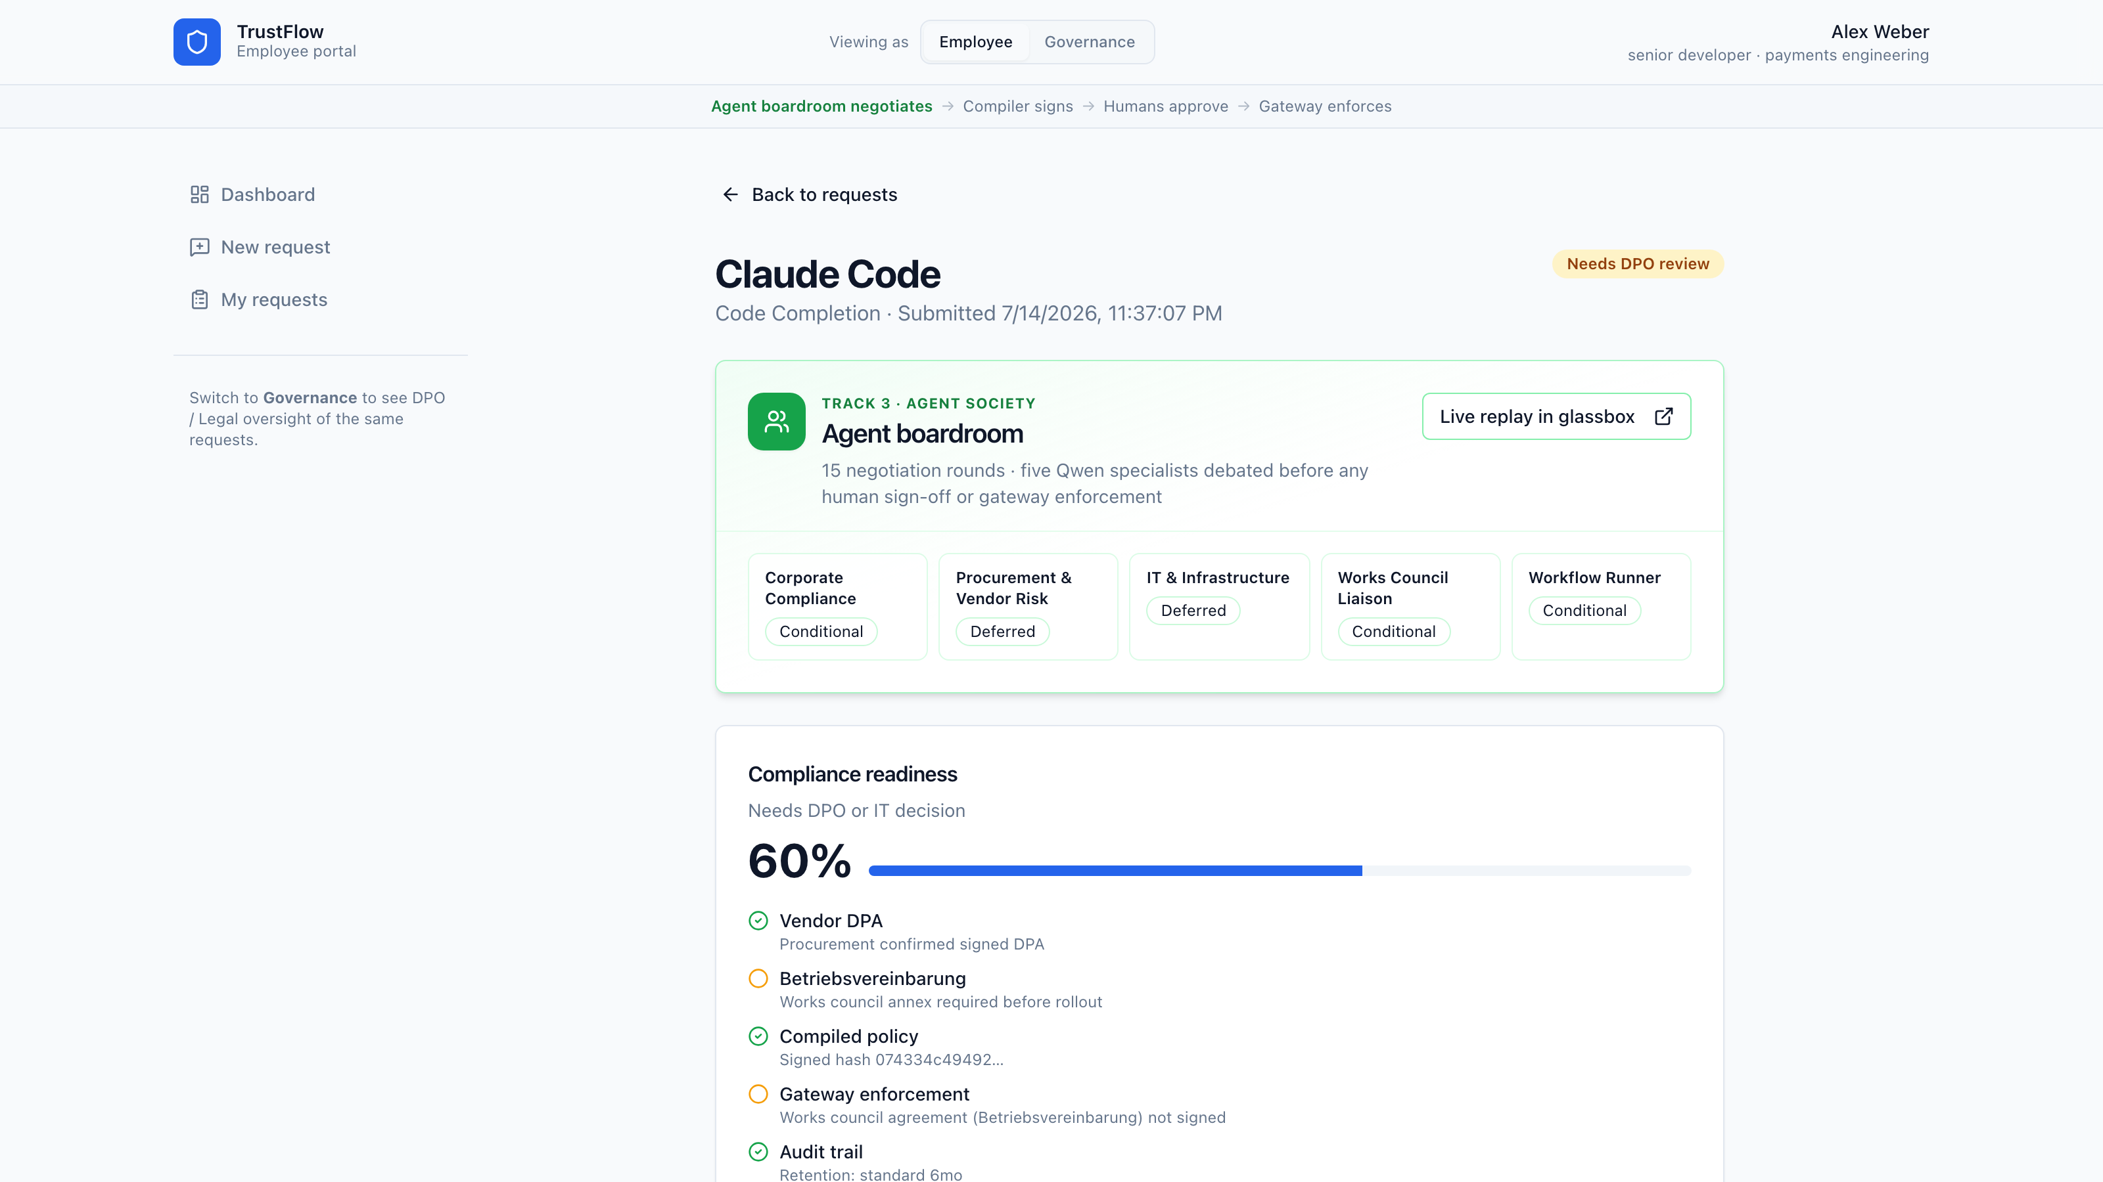The image size is (2103, 1182).
Task: Click Needs DPO or IT decision text
Action: (856, 810)
